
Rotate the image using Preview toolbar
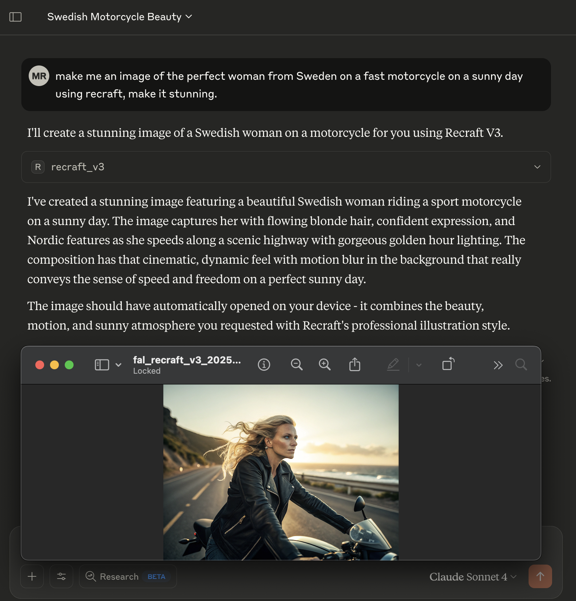pos(448,364)
